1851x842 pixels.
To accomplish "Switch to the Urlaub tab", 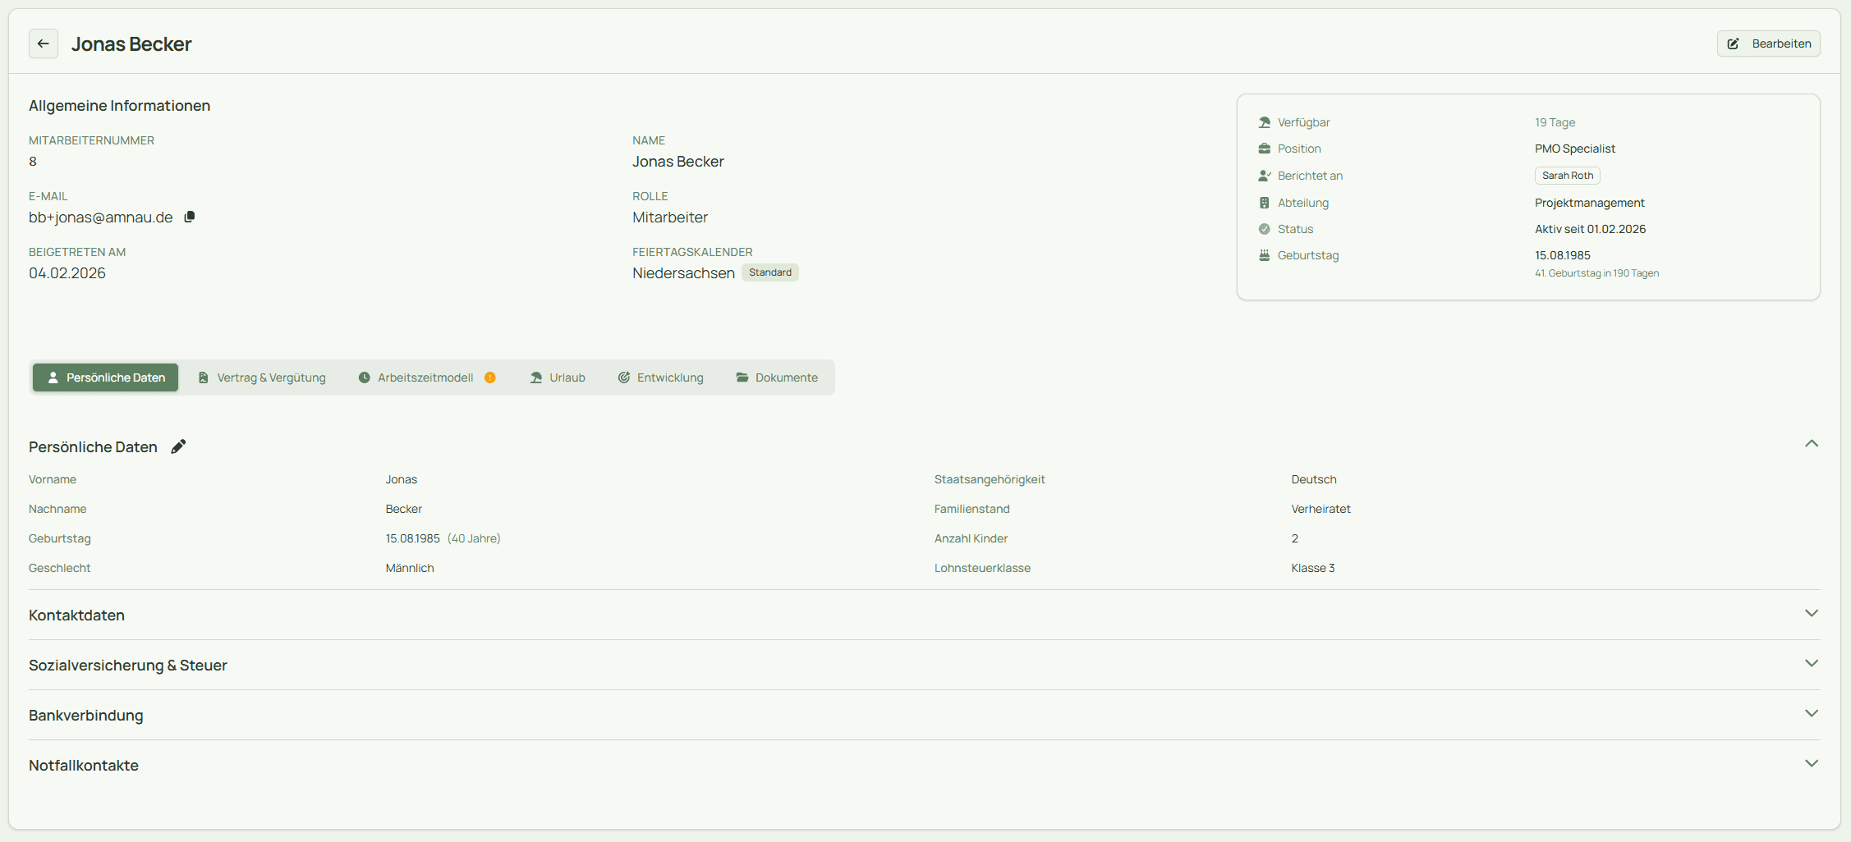I will 558,378.
